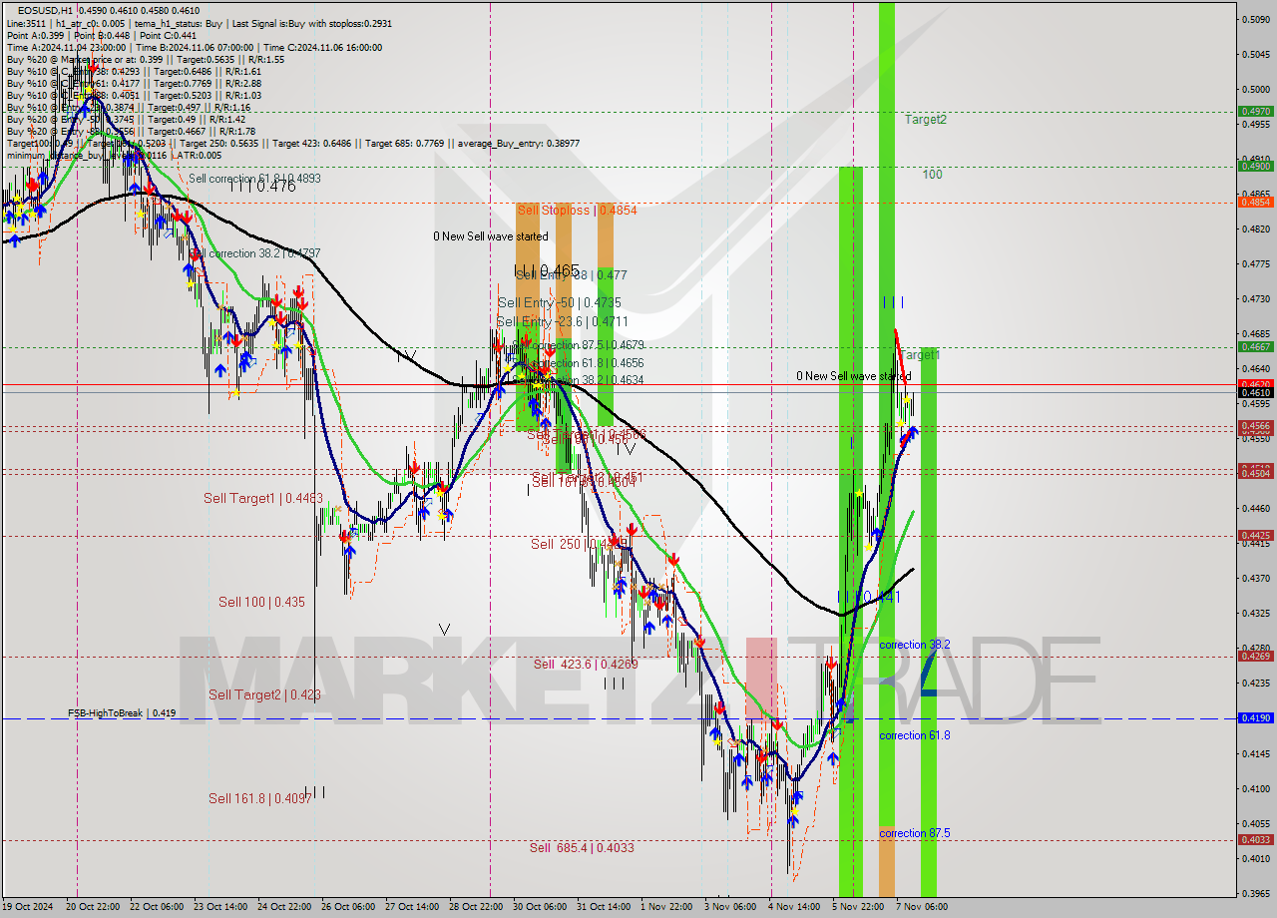Click the 'Target1' label on the right
1277x918 pixels.
[x=920, y=355]
